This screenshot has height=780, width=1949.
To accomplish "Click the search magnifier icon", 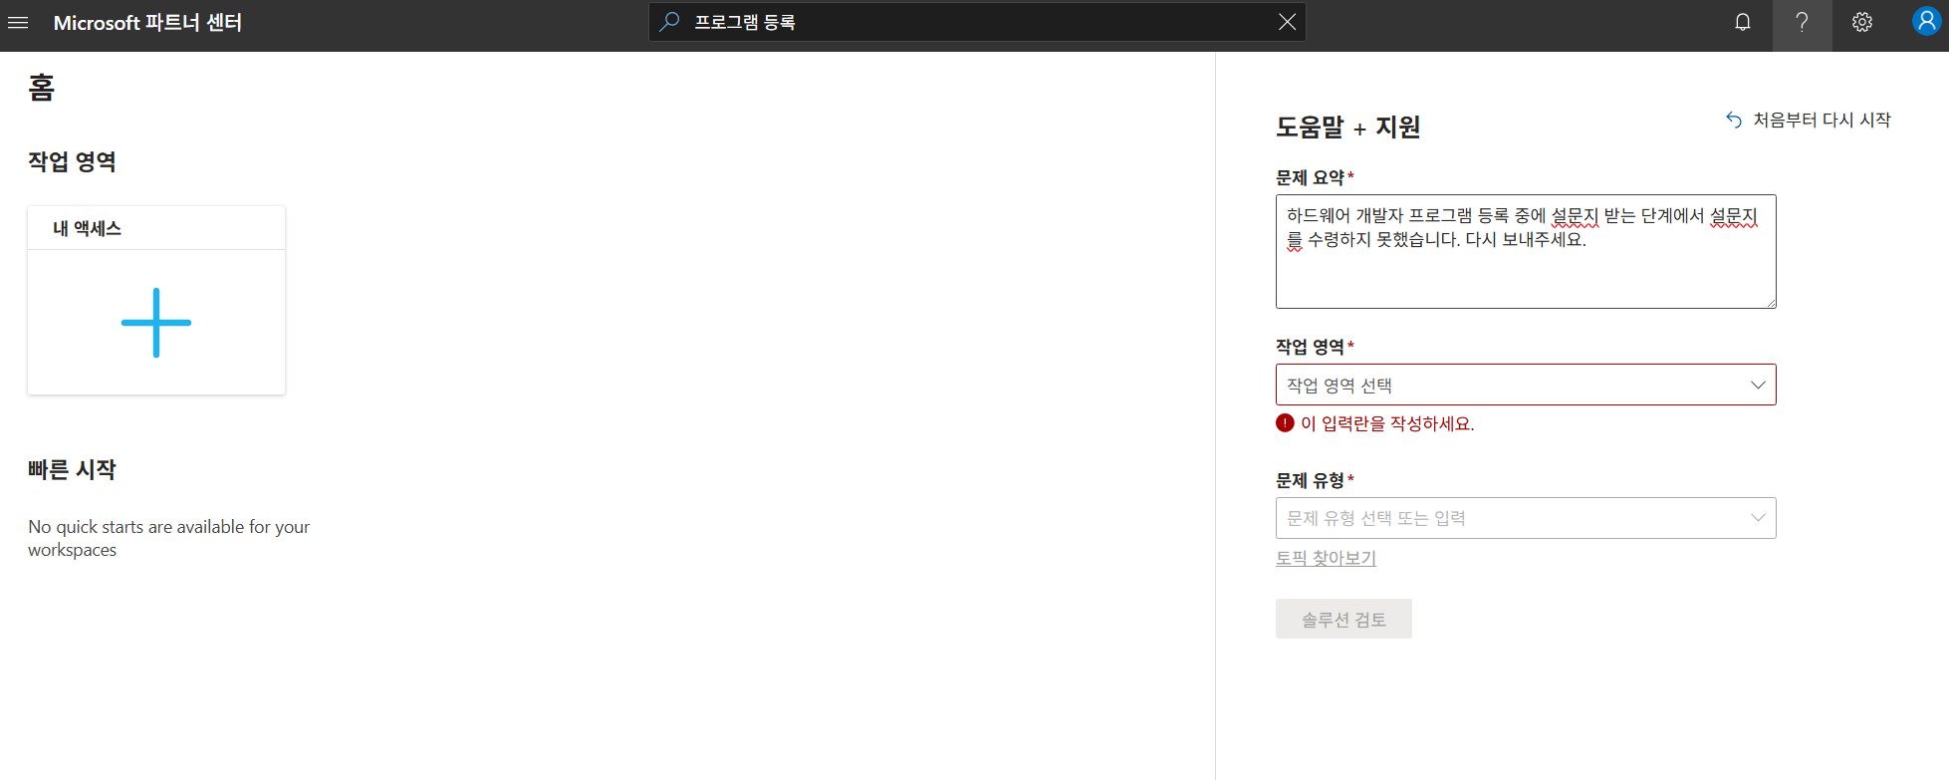I will click(x=670, y=21).
